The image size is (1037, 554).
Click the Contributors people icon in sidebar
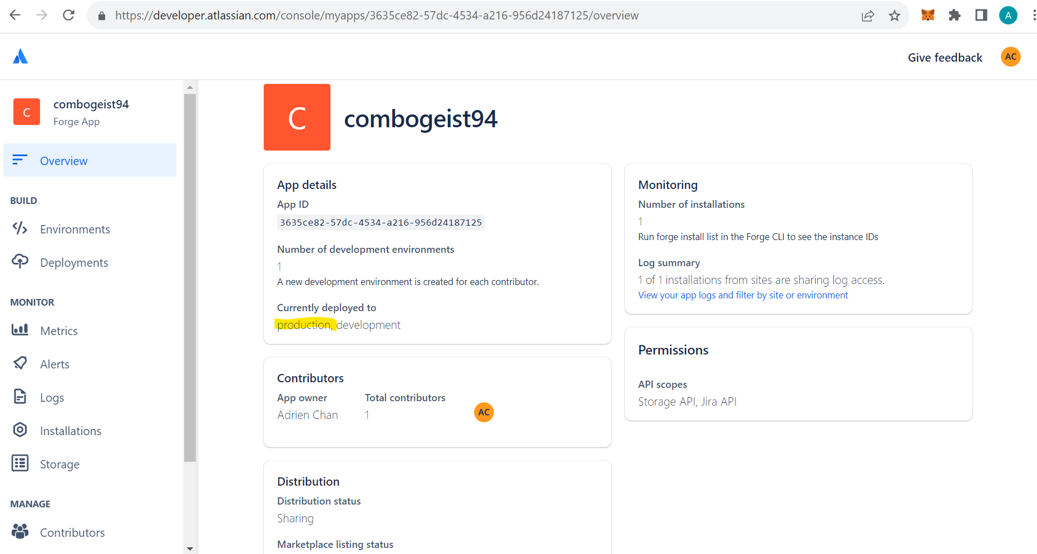(20, 532)
